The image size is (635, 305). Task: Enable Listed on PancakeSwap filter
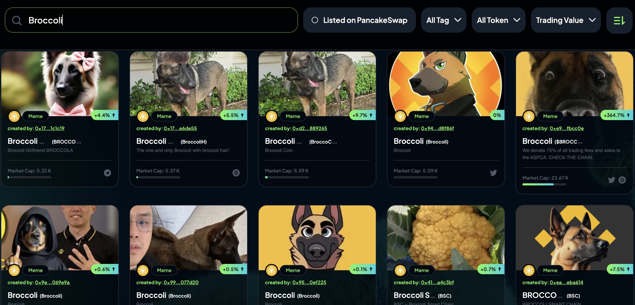pos(359,20)
